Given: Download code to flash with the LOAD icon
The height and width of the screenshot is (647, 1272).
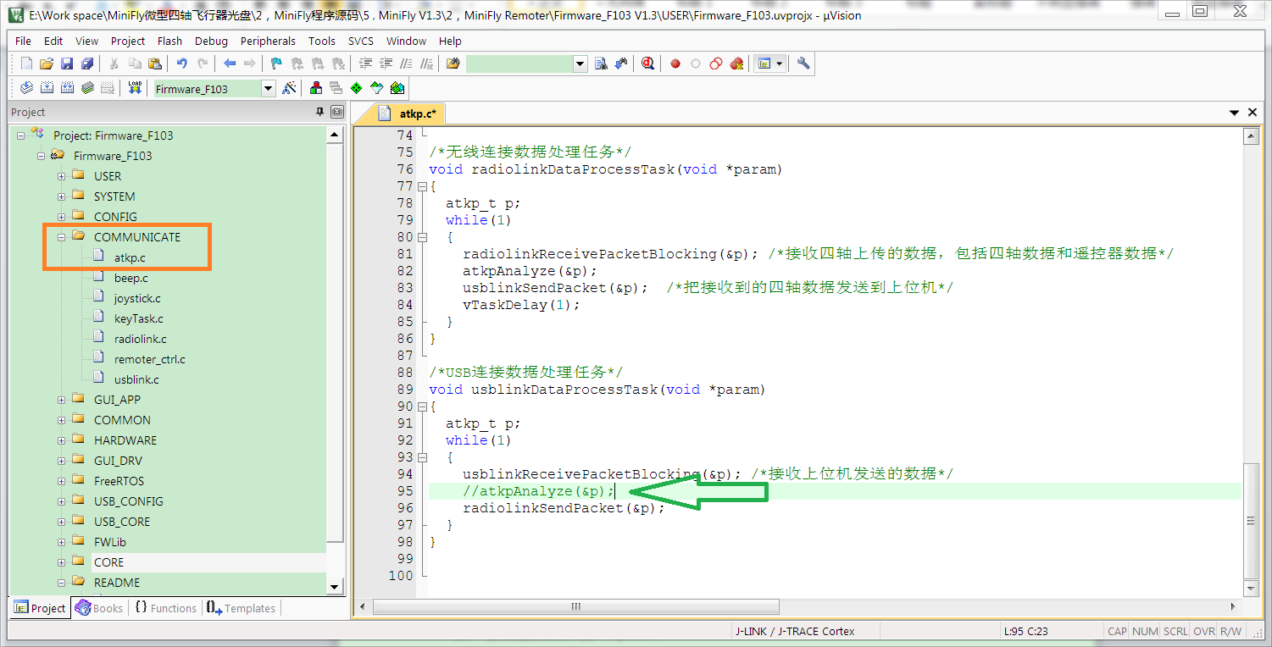Looking at the screenshot, I should coord(135,88).
